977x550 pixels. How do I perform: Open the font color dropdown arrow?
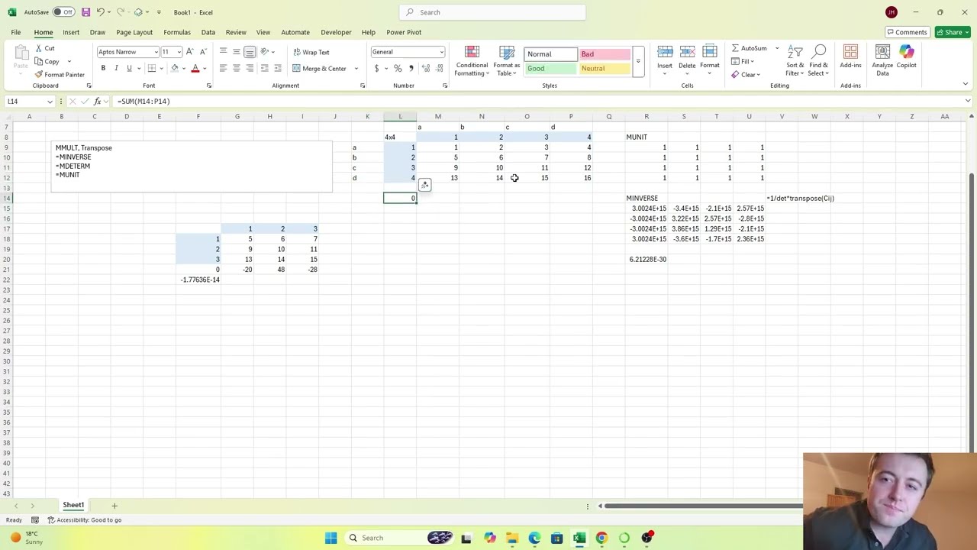pos(205,68)
